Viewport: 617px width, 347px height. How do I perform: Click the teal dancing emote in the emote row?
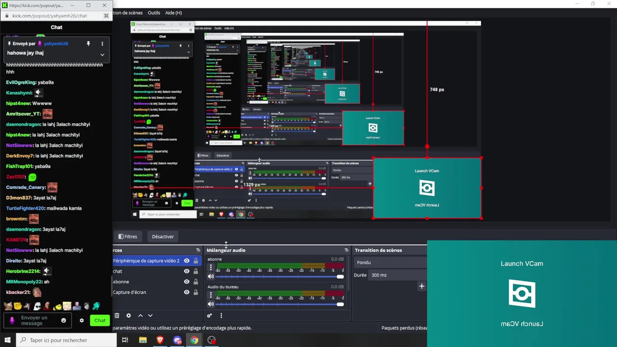point(96,306)
